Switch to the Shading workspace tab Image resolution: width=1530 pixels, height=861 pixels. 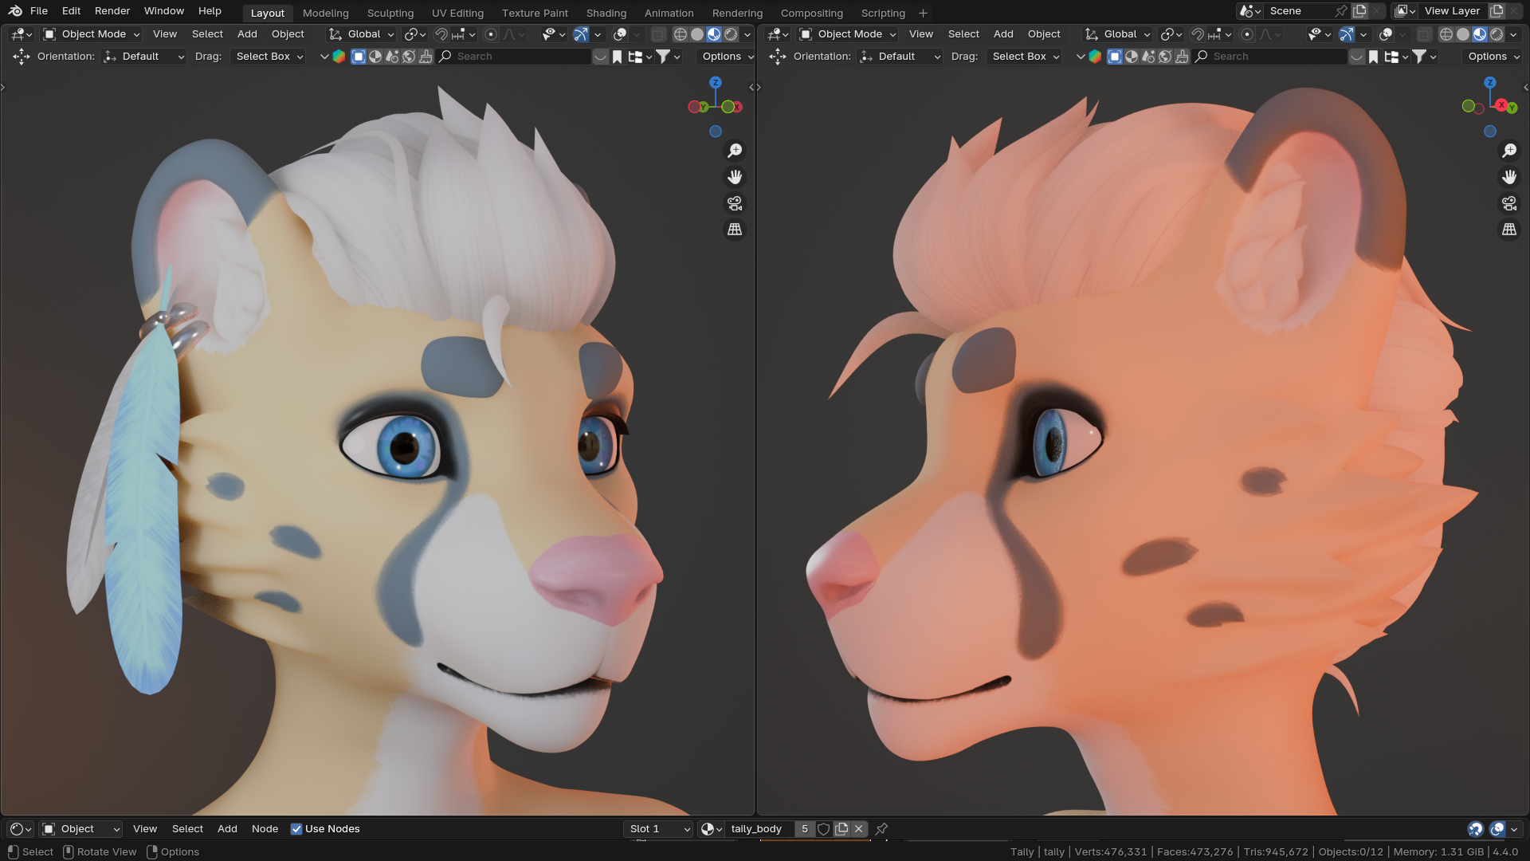(606, 13)
